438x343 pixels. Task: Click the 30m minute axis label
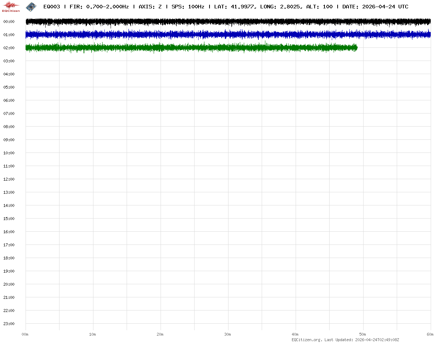point(228,334)
